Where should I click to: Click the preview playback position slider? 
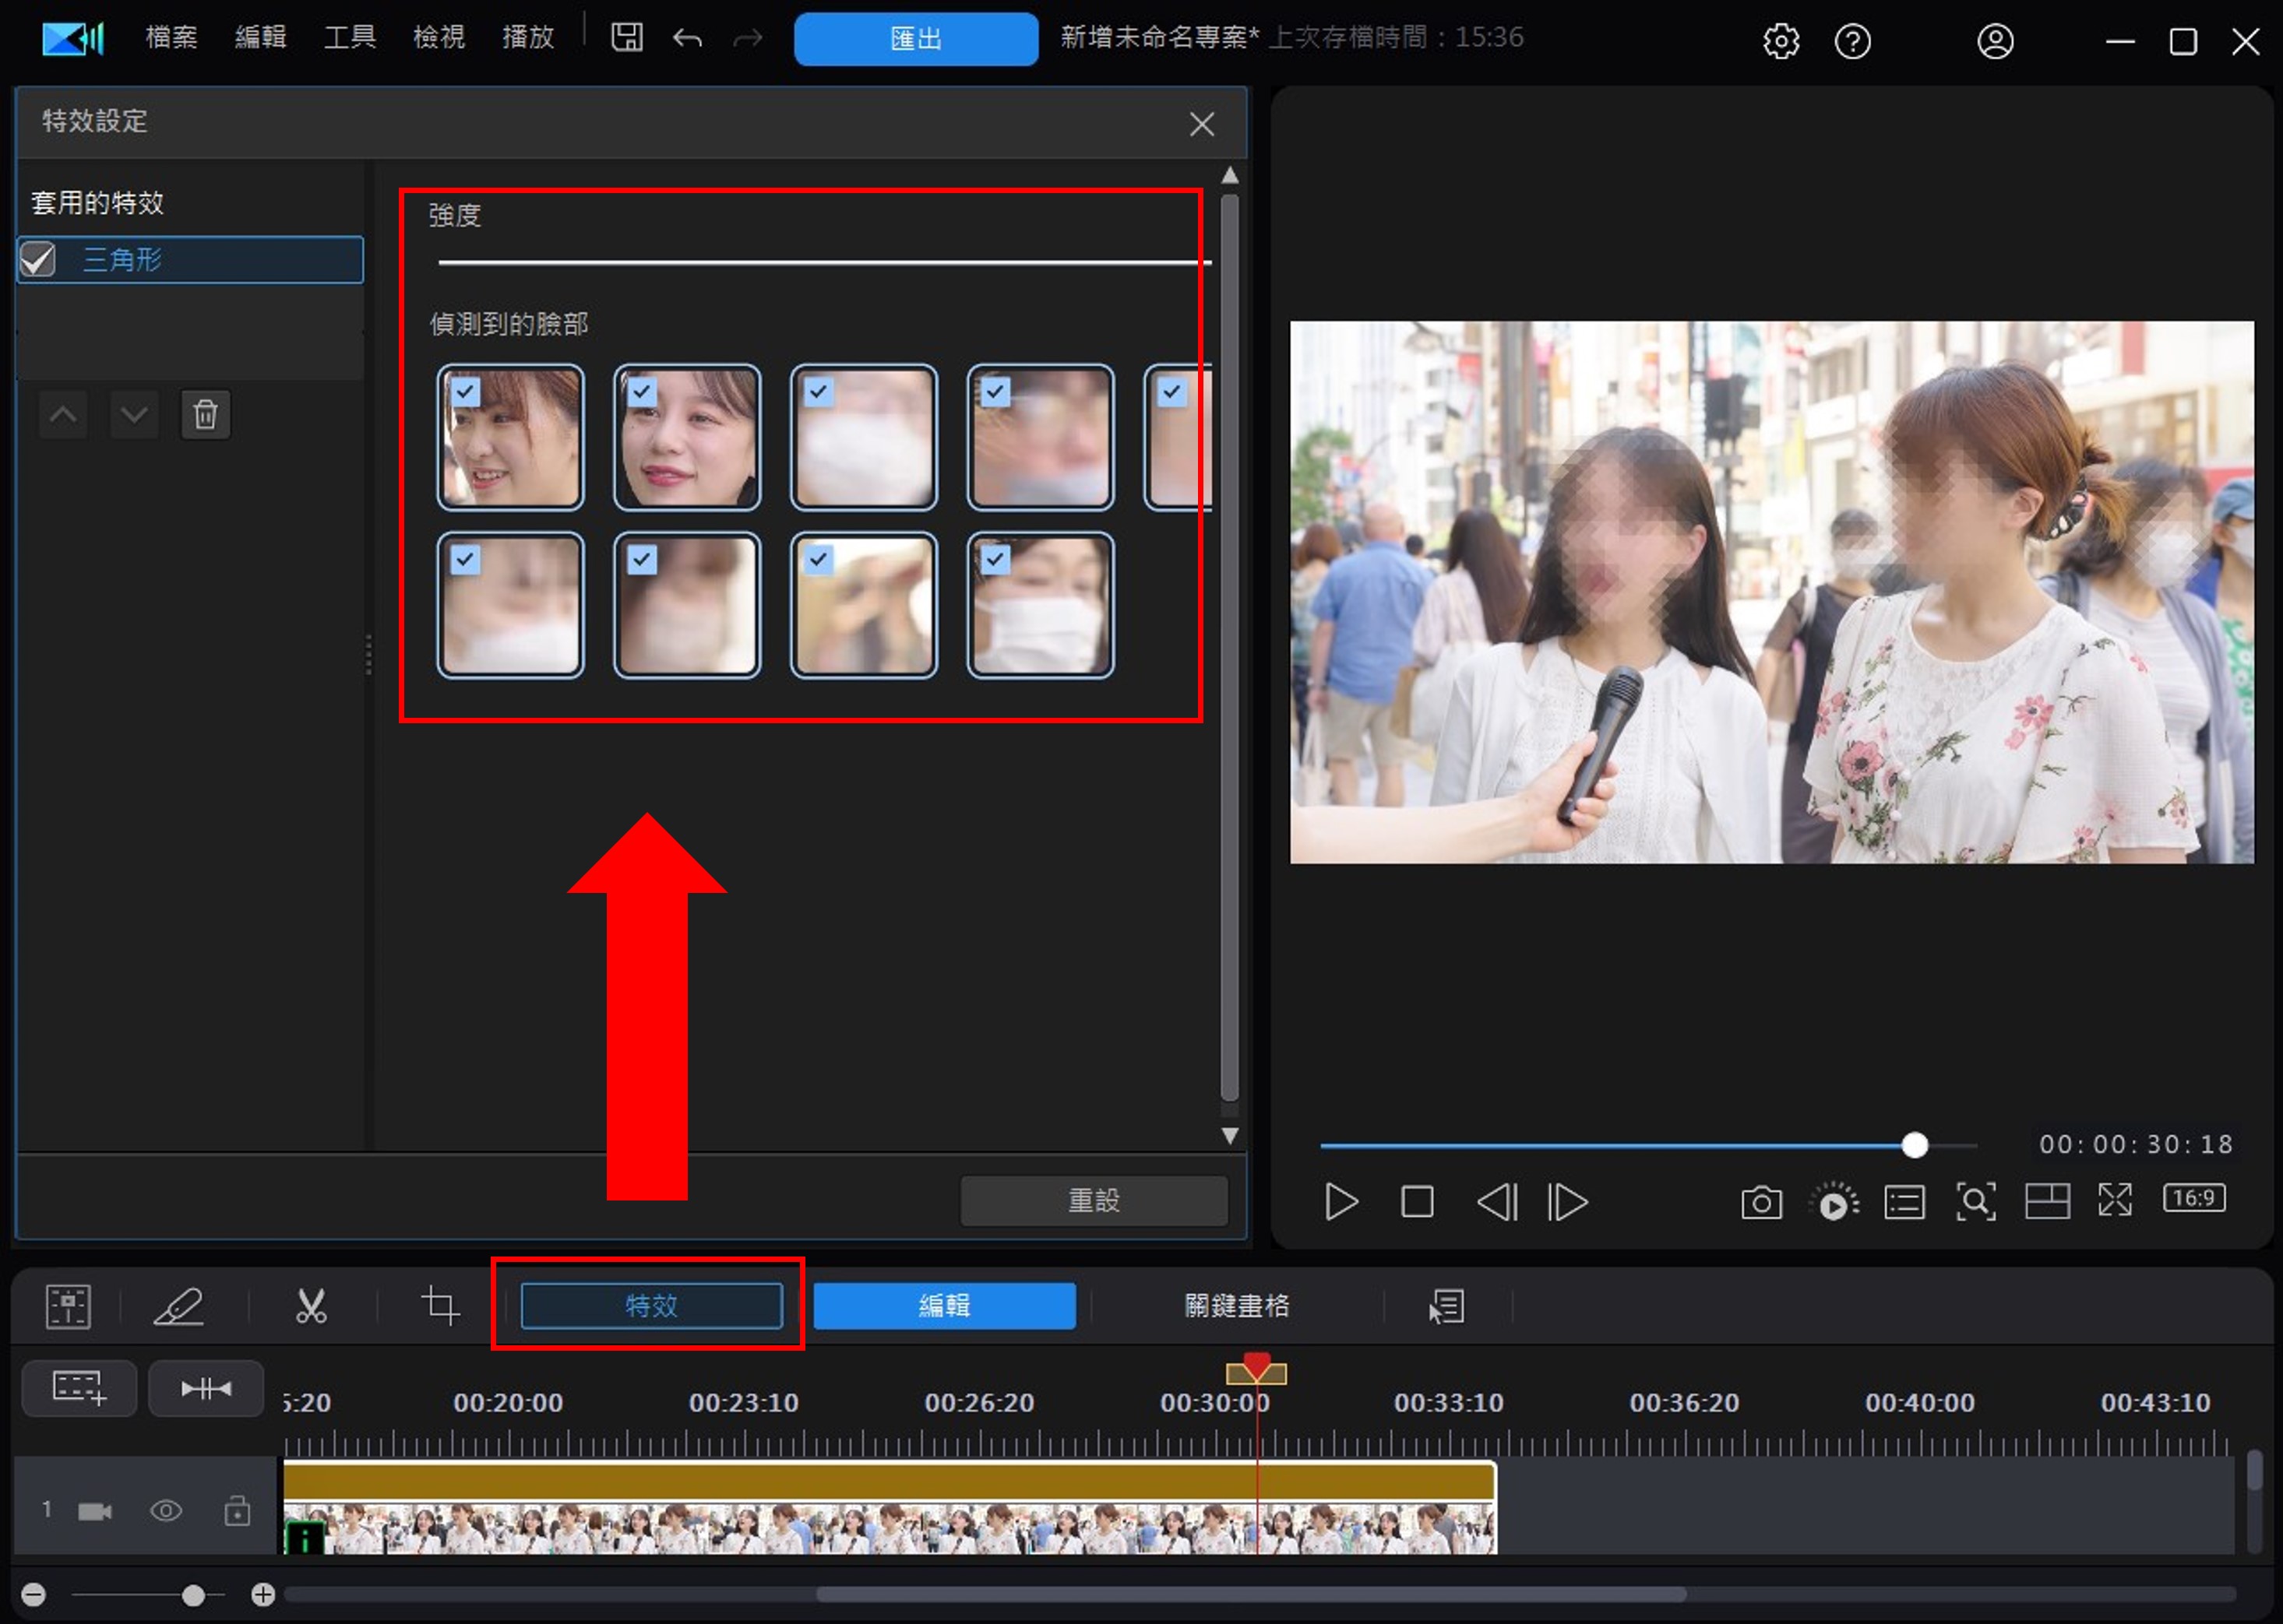pyautogui.click(x=1914, y=1145)
